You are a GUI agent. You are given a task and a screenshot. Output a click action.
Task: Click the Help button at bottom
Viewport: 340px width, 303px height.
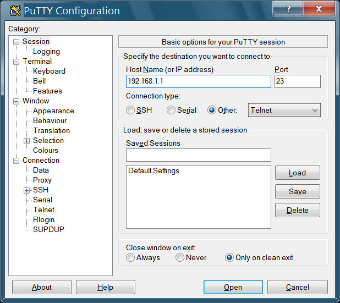click(x=106, y=287)
